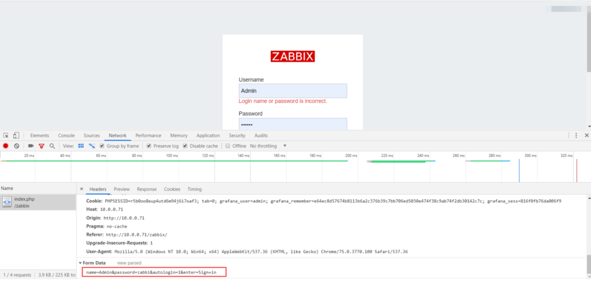This screenshot has height=282, width=591.
Task: Stop recording network log (red circle)
Action: [x=6, y=146]
